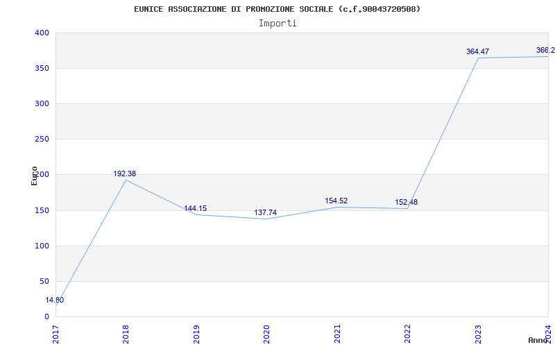Click the 2020 x-axis label
Viewport: 555px width, 347px height.
click(266, 334)
